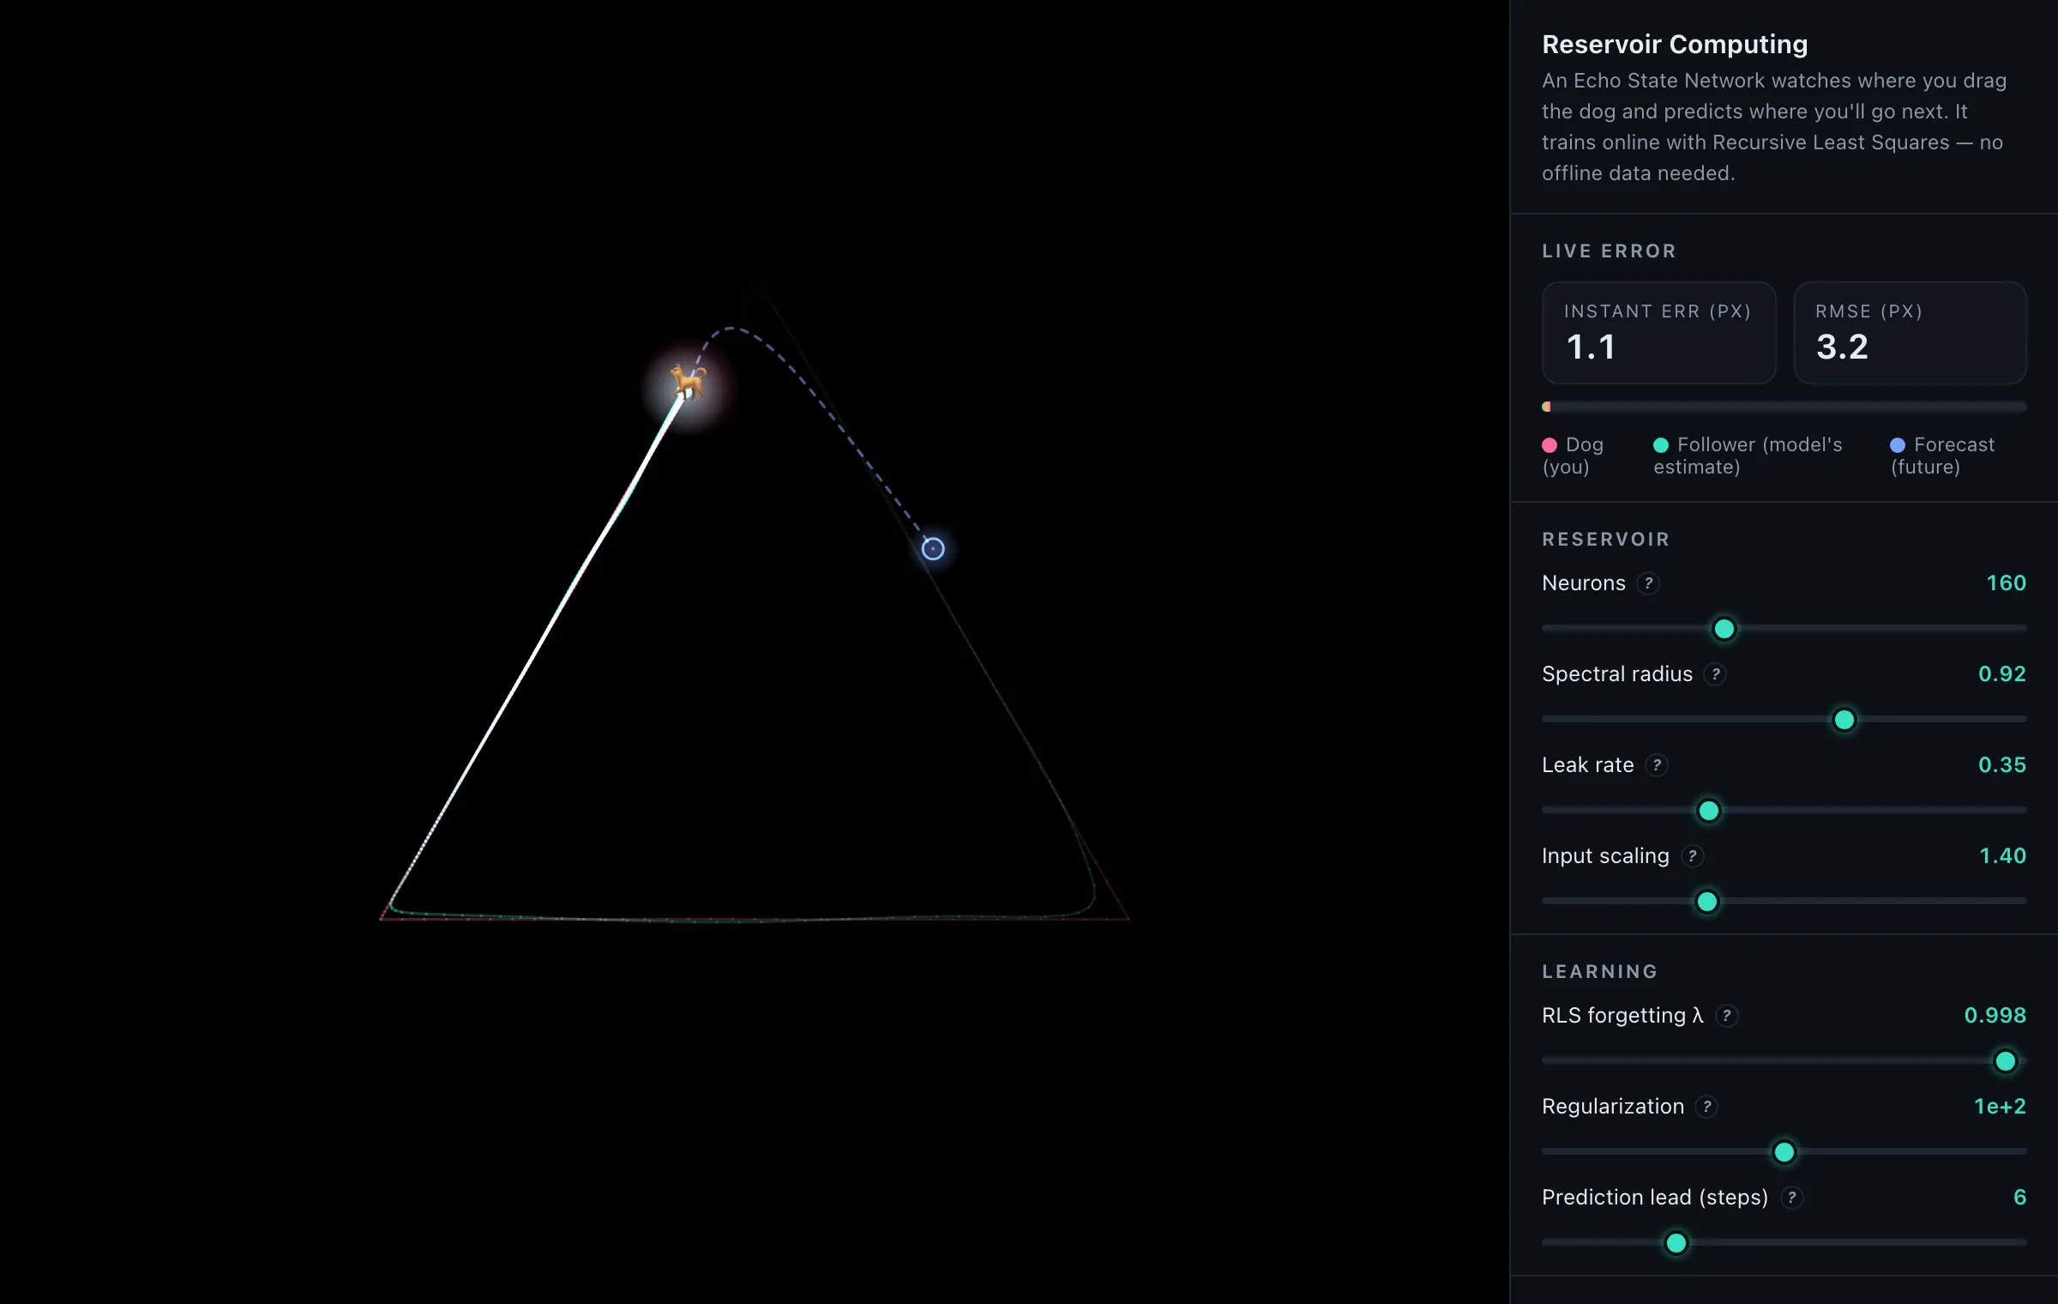Adjust the Input scaling slider handle
Screen dimensions: 2058x1304
[x=1707, y=902]
